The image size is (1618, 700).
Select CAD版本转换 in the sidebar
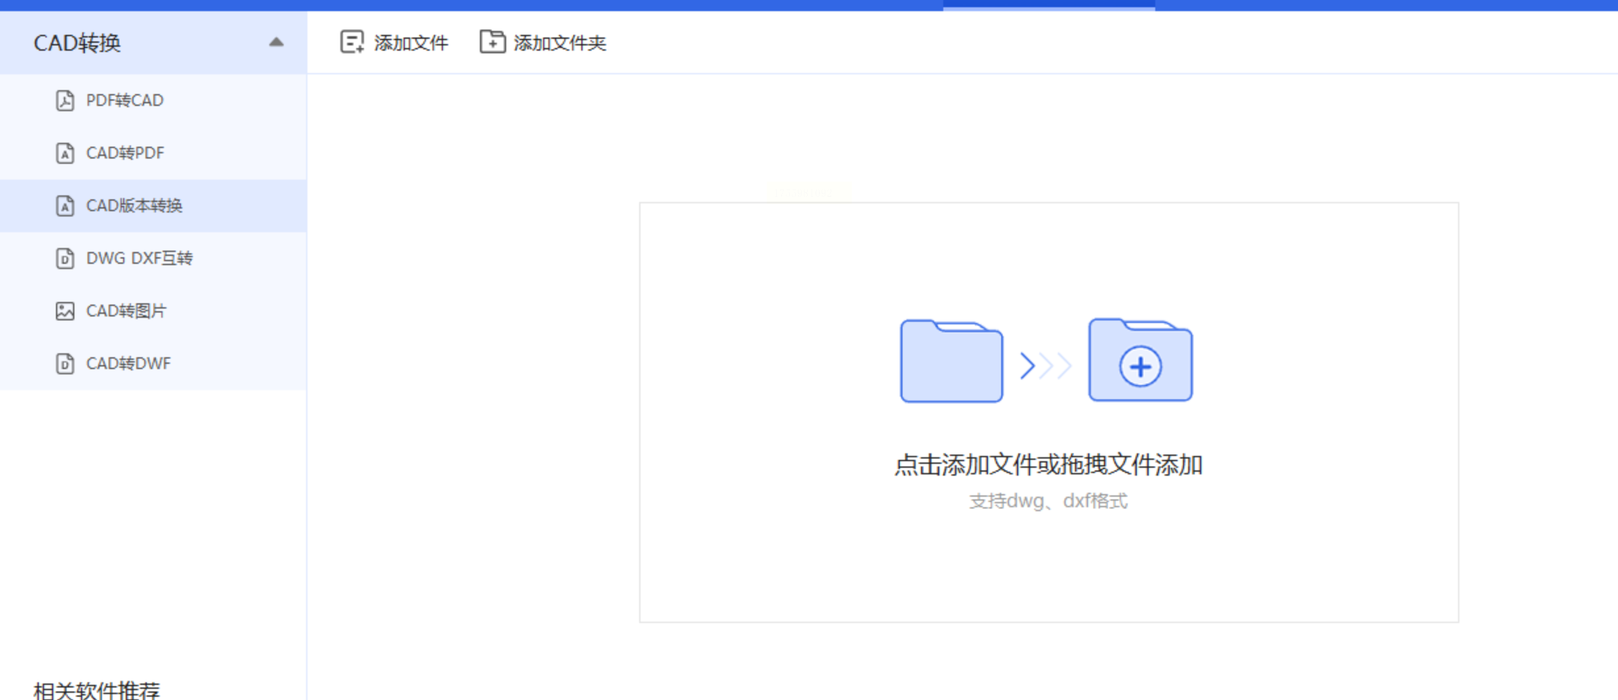point(153,206)
